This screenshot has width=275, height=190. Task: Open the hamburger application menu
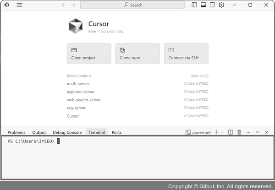pyautogui.click(x=19, y=5)
